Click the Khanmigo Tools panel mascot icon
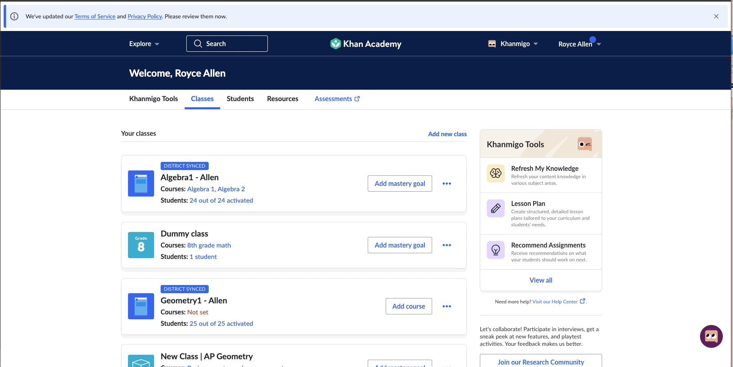 (x=585, y=144)
